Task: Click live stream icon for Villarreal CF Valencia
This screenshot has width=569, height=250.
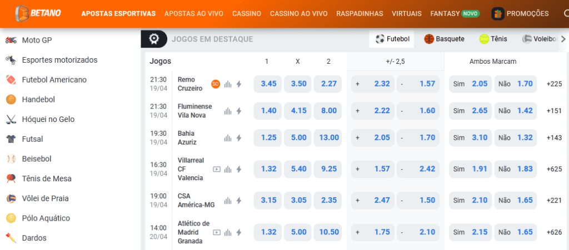Action: click(217, 169)
